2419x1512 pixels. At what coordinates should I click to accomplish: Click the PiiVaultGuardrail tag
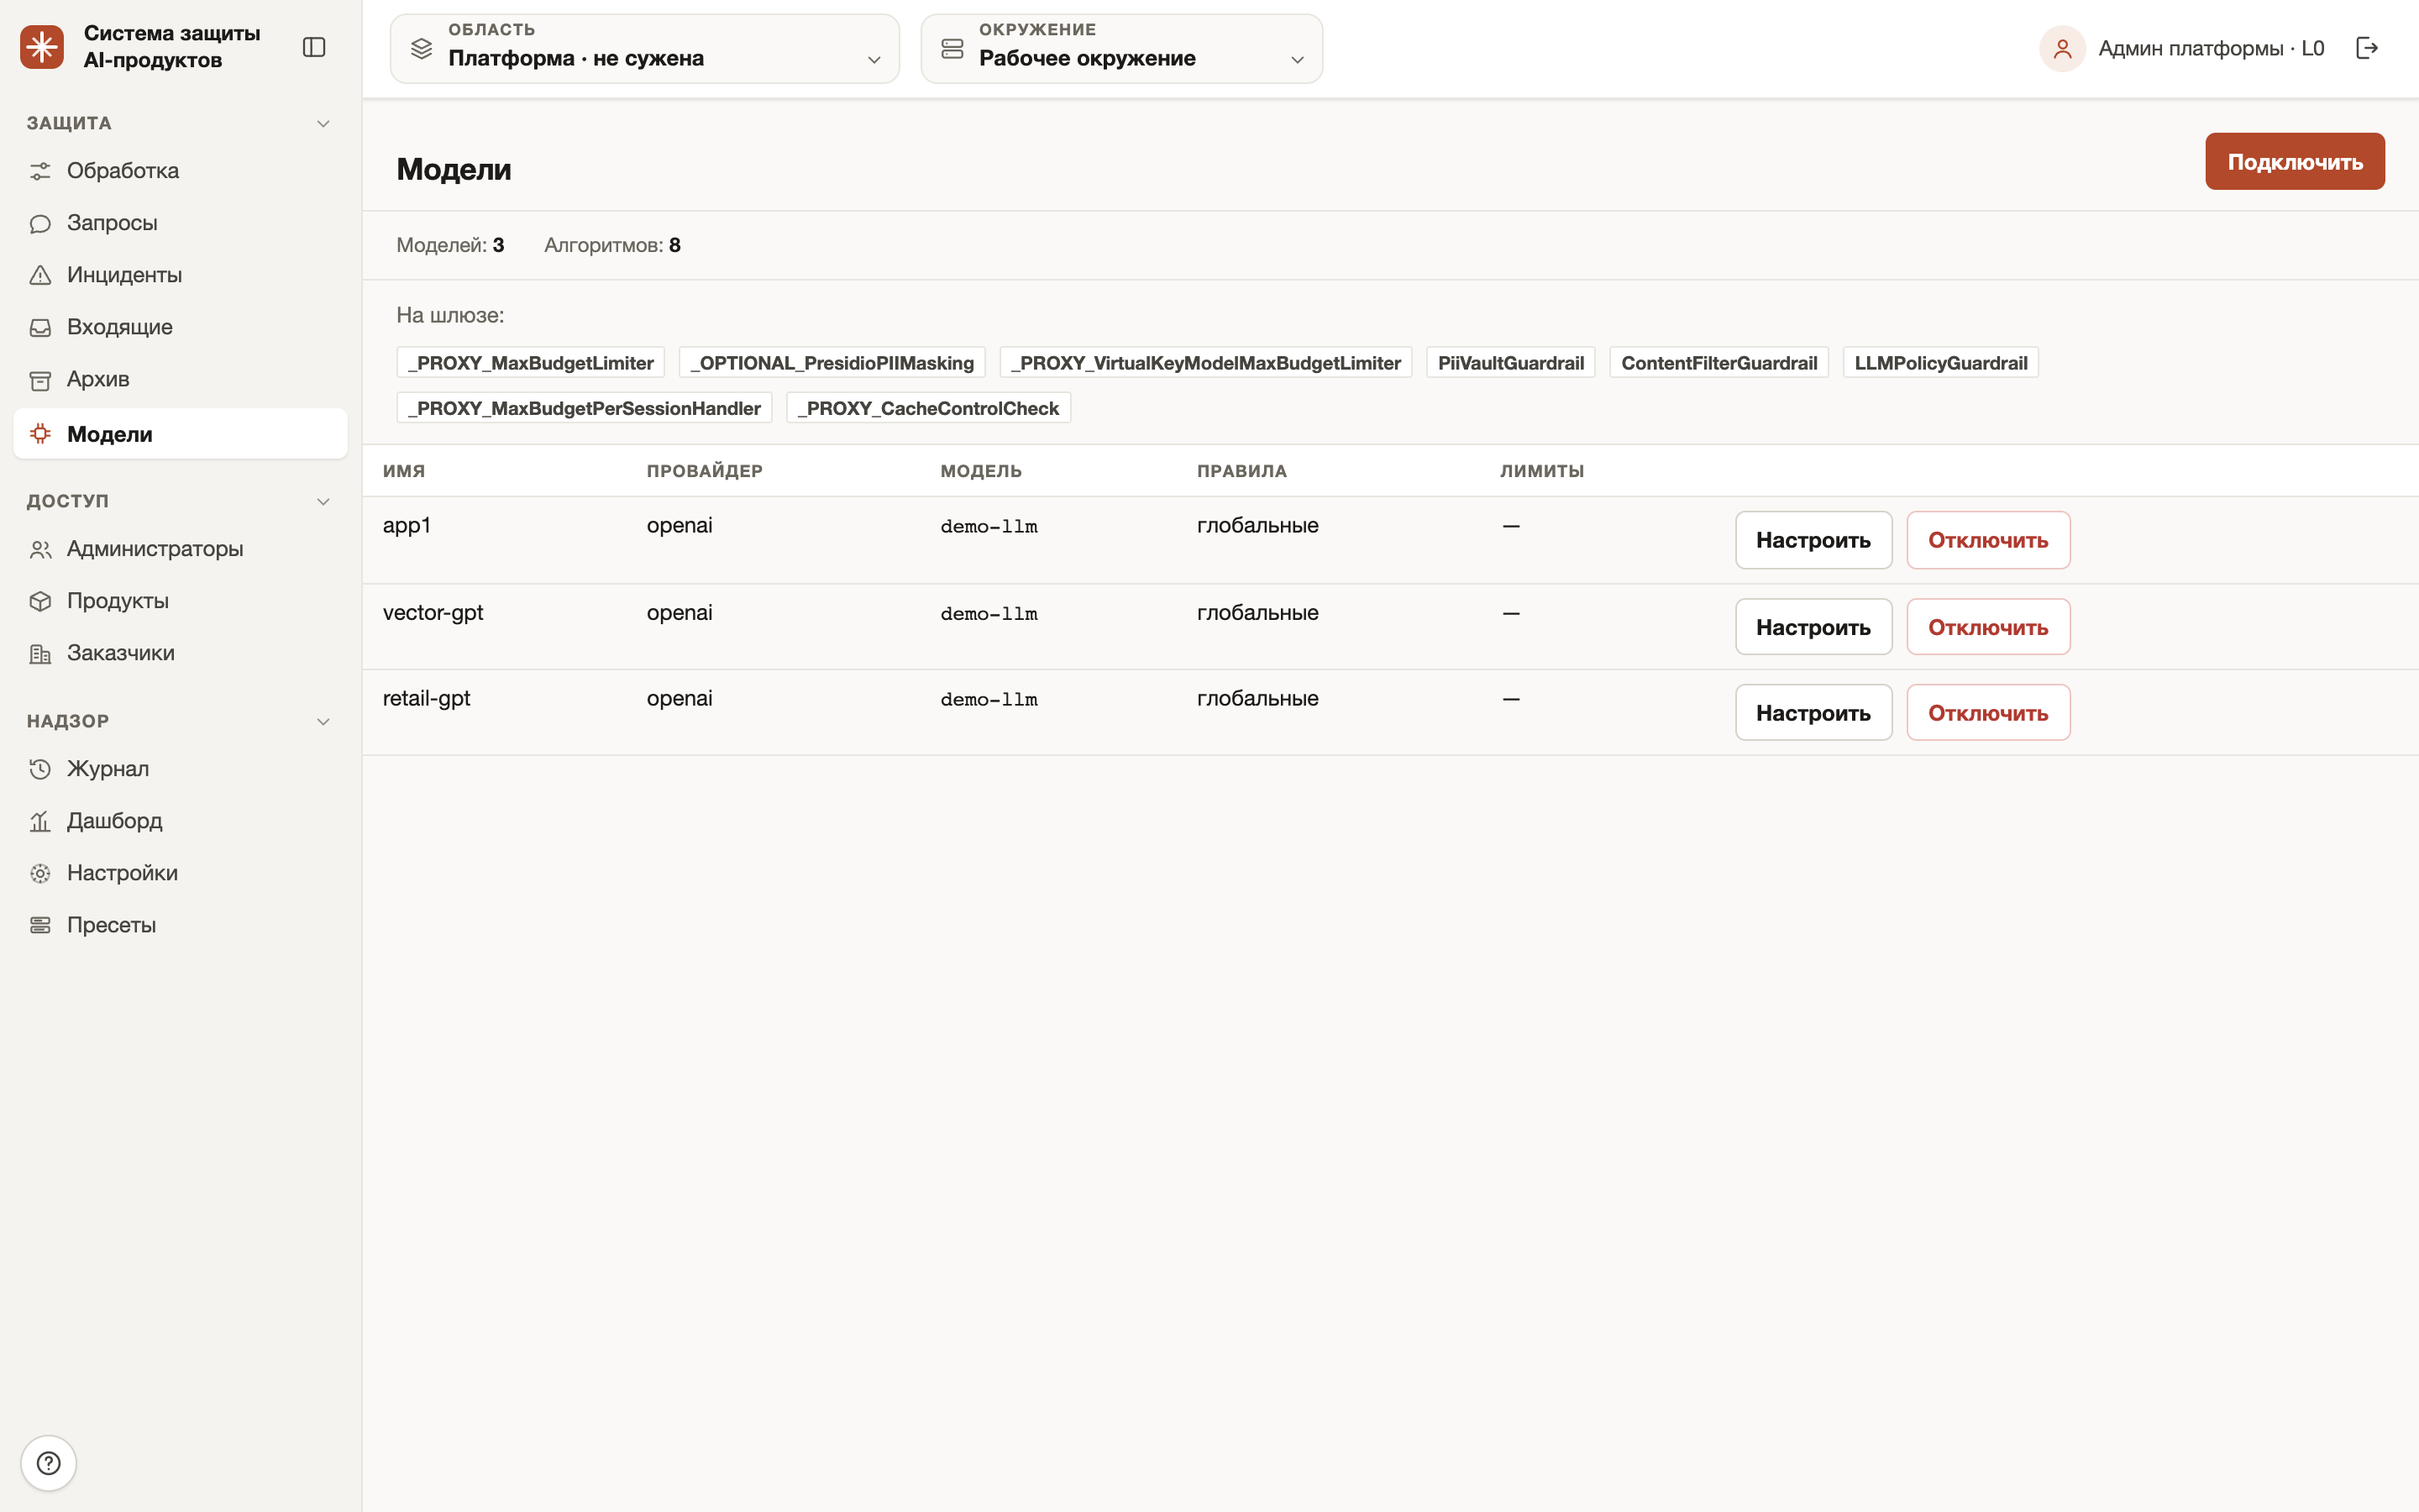pos(1510,363)
